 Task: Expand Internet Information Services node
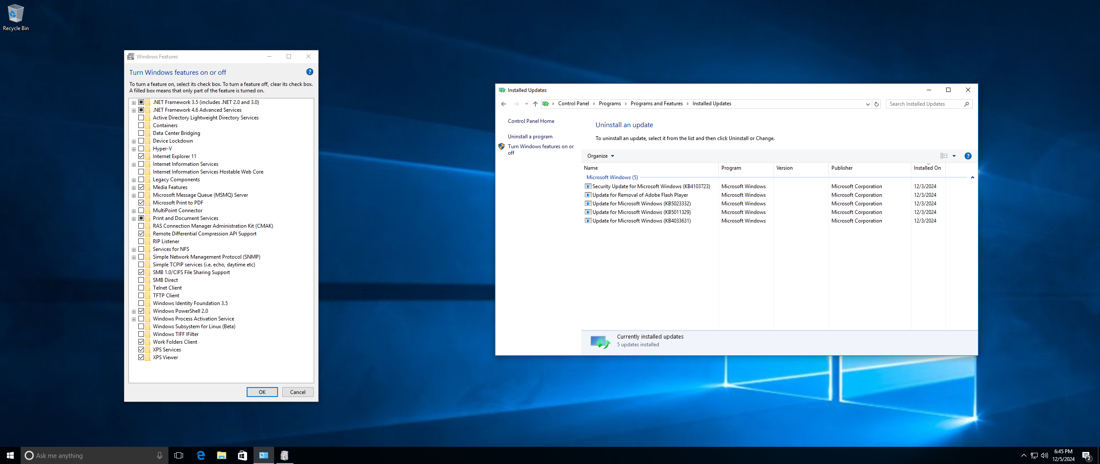pyautogui.click(x=134, y=165)
